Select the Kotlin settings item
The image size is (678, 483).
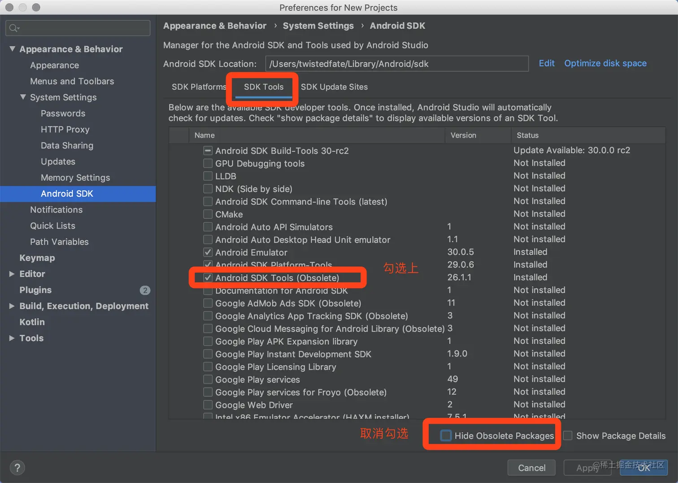click(x=32, y=322)
